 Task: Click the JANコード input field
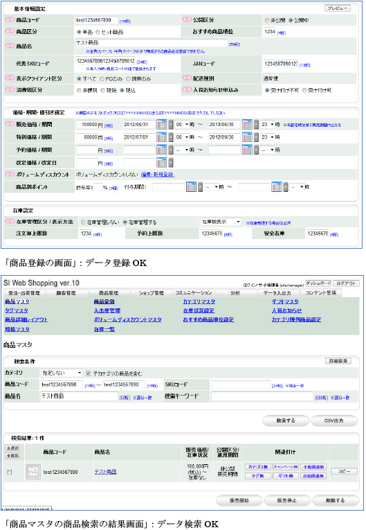[281, 64]
